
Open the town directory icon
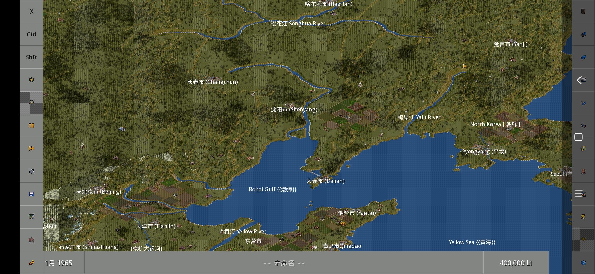[32, 240]
